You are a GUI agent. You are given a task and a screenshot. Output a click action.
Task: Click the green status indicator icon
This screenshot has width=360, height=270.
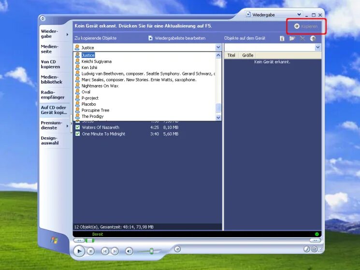pyautogui.click(x=317, y=234)
